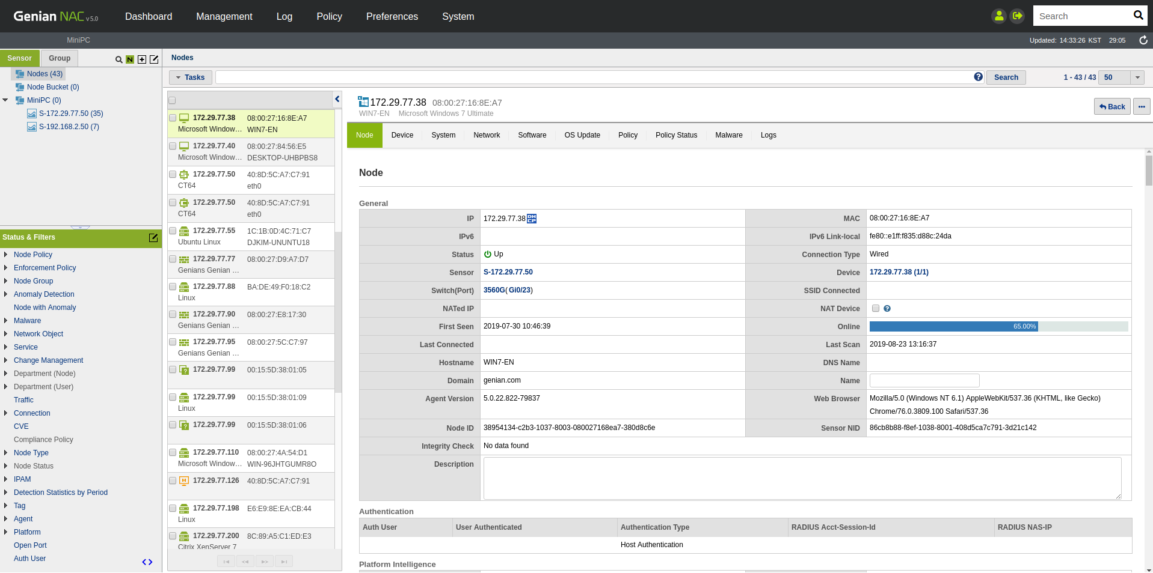Tick the select-all checkbox in node list
The image size is (1153, 573).
point(172,100)
